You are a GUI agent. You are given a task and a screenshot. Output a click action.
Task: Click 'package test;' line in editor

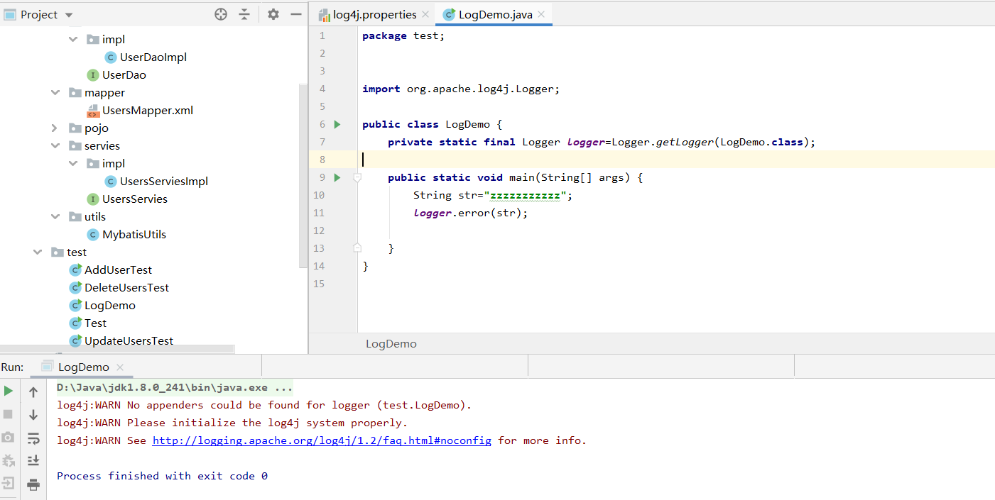[x=403, y=35]
